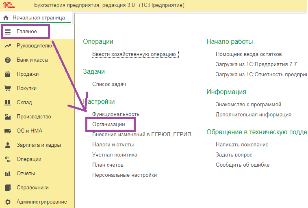Click the 1C logo icon

pos(9,5)
